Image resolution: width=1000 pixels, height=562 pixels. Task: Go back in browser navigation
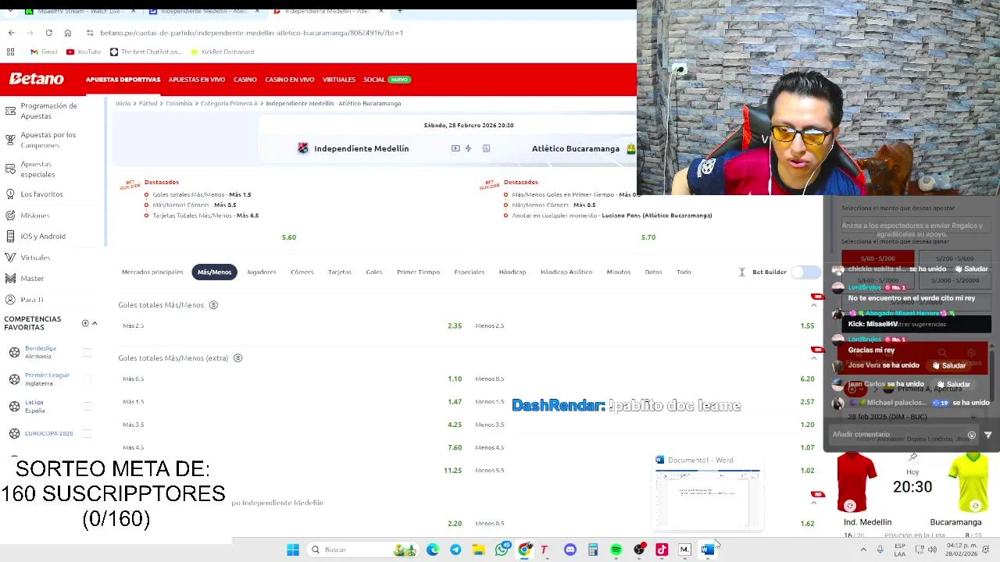click(x=11, y=33)
